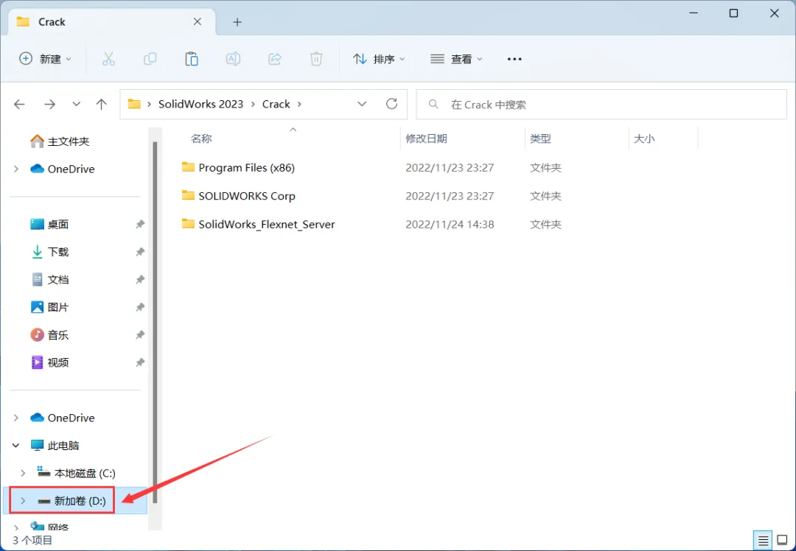Open the three-dots more options menu
The width and height of the screenshot is (796, 551).
(x=514, y=59)
